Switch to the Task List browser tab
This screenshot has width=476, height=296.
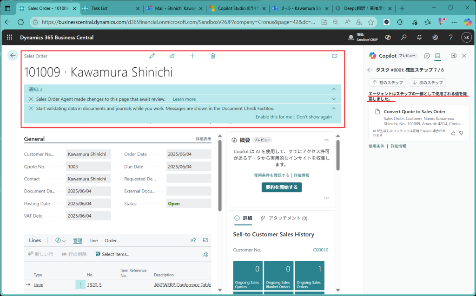111,8
